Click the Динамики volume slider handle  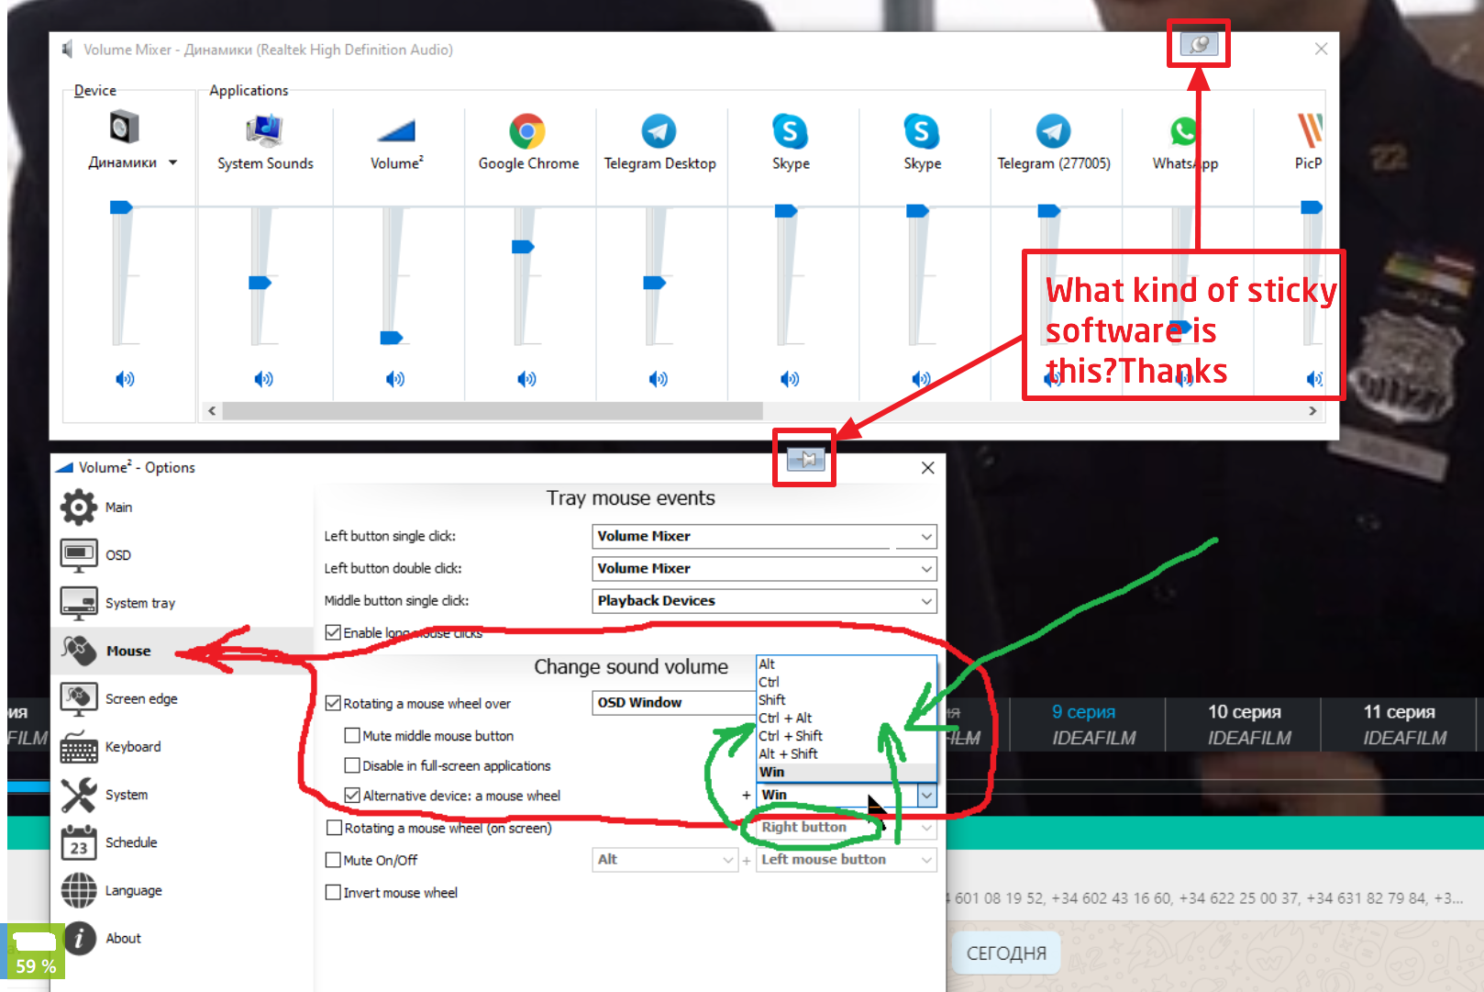pyautogui.click(x=121, y=207)
